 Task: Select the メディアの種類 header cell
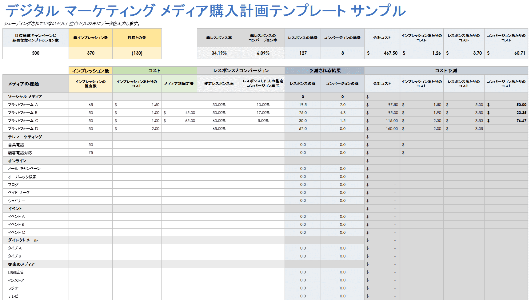pos(36,84)
